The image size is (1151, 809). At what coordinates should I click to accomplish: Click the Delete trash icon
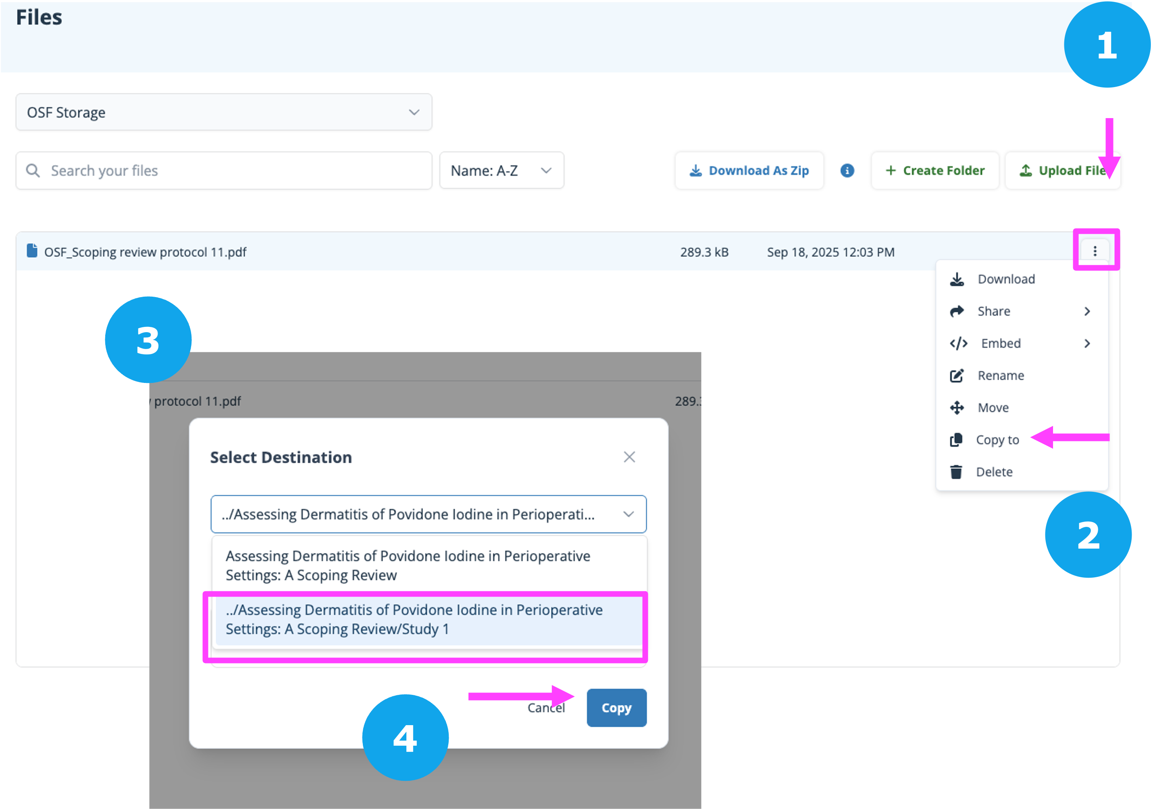956,472
